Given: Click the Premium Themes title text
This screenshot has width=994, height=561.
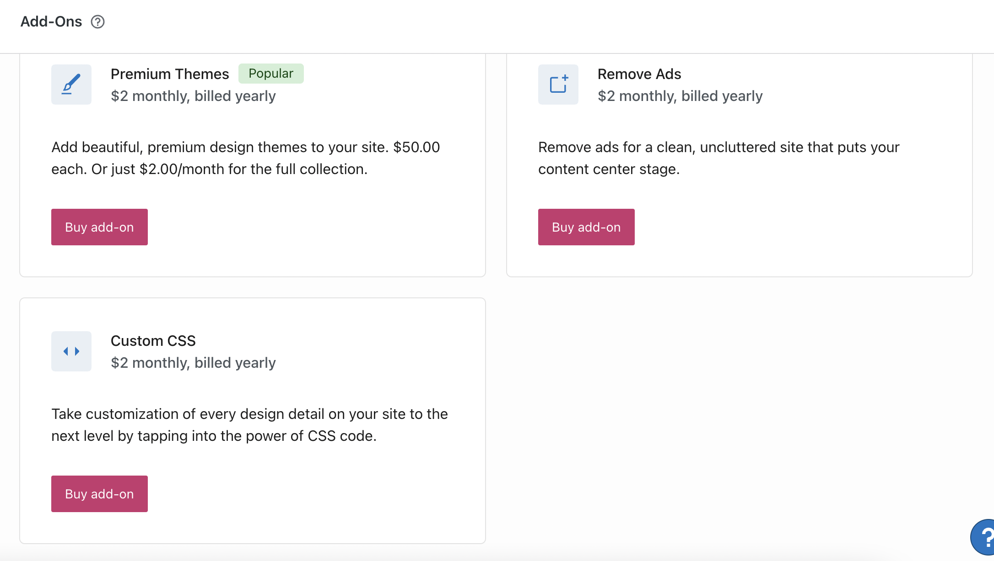Looking at the screenshot, I should [x=170, y=74].
